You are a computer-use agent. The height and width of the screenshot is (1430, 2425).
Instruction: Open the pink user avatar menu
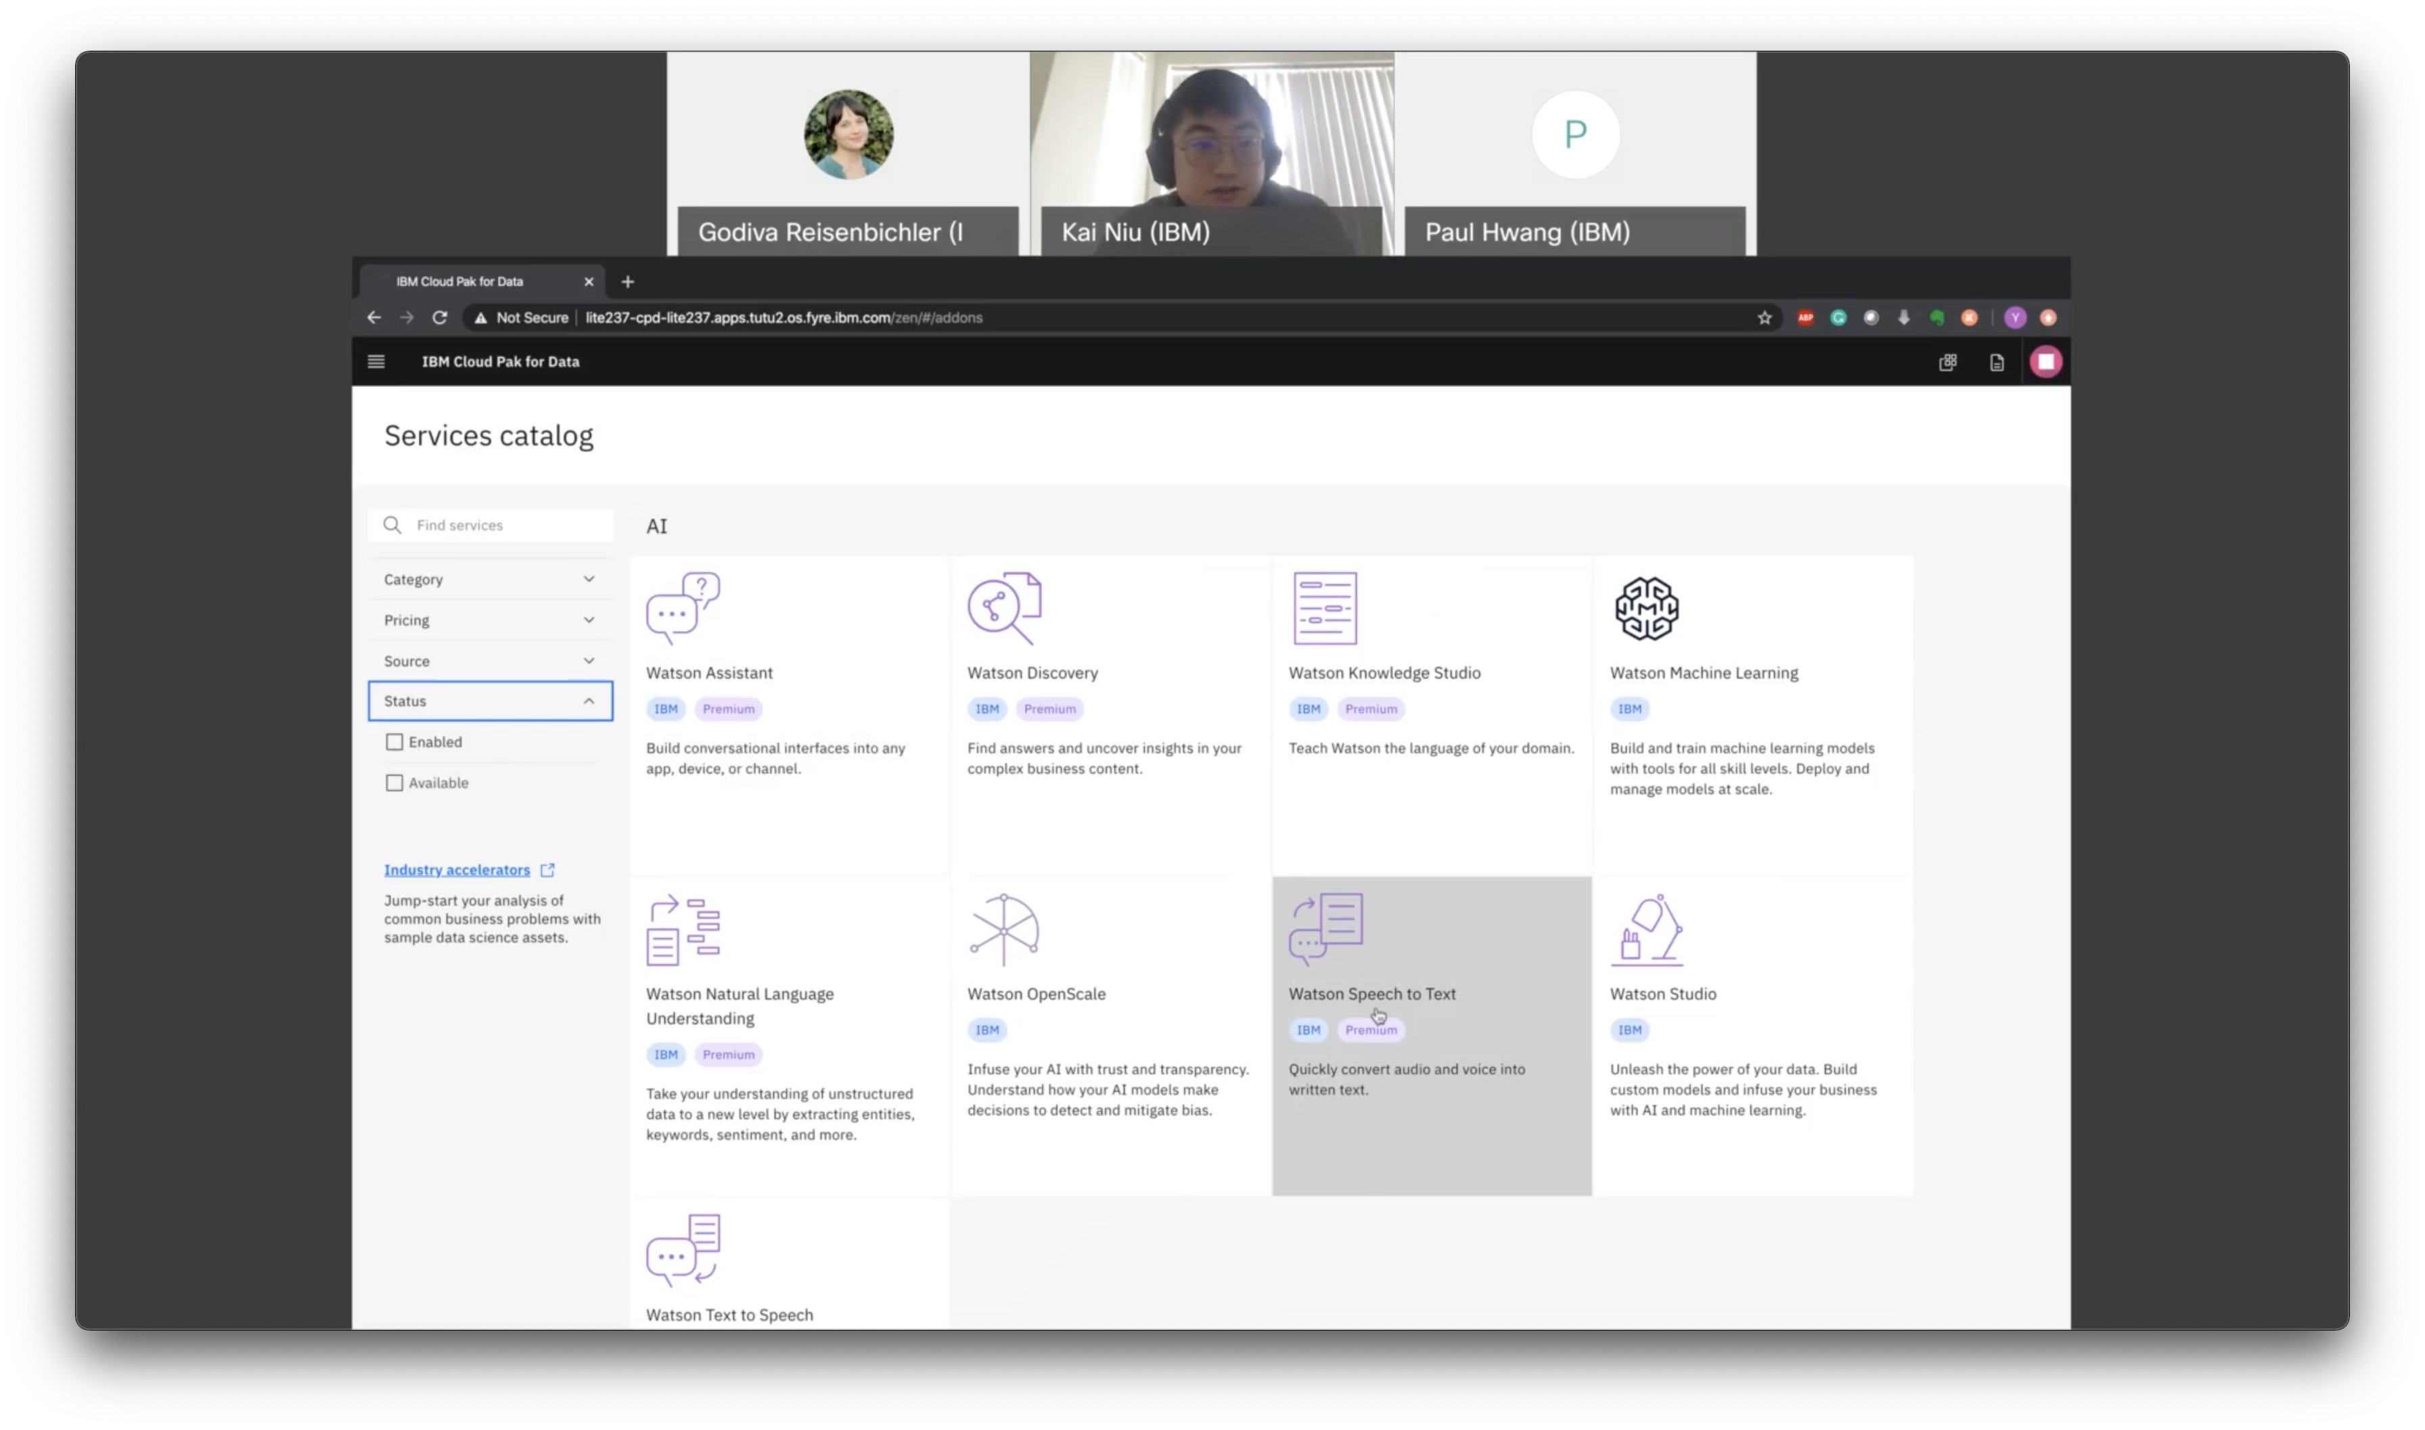[2045, 361]
